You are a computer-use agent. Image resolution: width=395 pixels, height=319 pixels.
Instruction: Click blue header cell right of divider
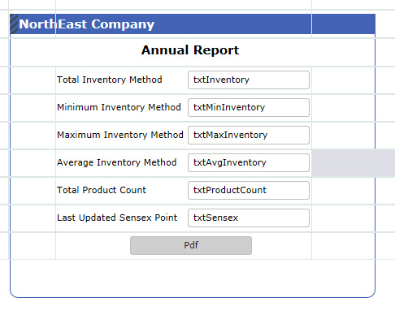tap(344, 24)
